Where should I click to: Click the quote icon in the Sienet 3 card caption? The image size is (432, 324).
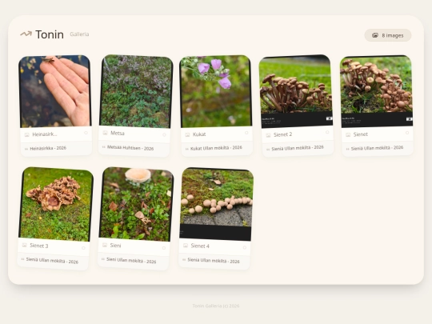click(23, 259)
